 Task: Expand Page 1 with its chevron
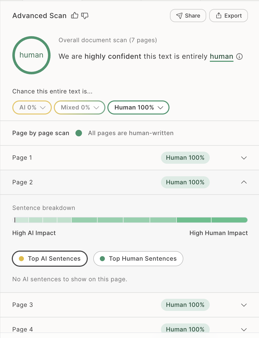244,158
